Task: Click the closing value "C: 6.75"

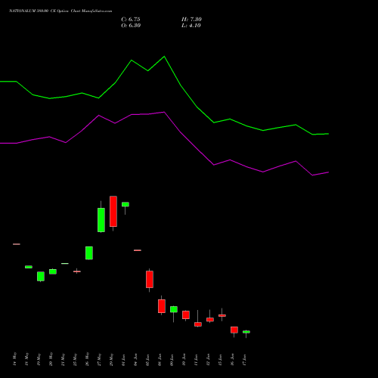Action: click(x=131, y=20)
